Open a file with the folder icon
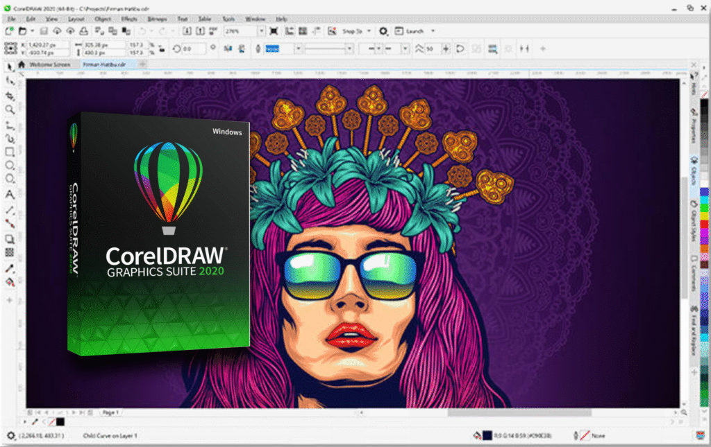711x447 pixels. [22, 30]
